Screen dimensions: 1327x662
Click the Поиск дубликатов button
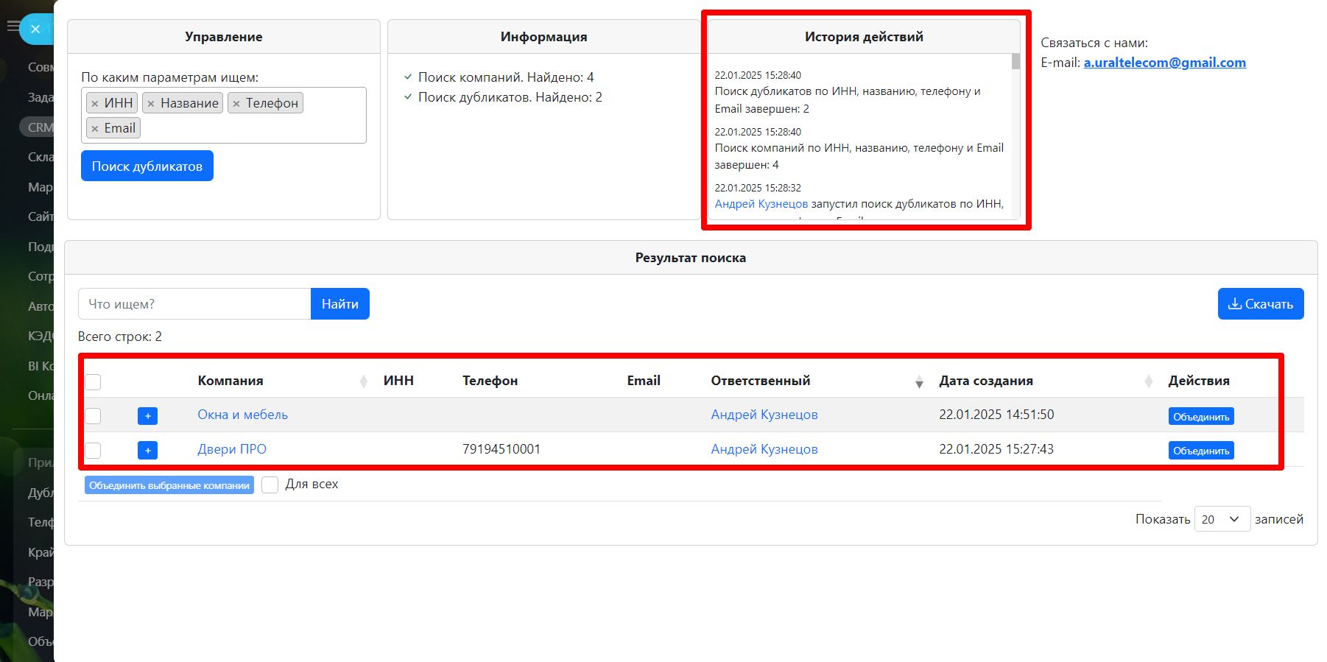(x=147, y=166)
